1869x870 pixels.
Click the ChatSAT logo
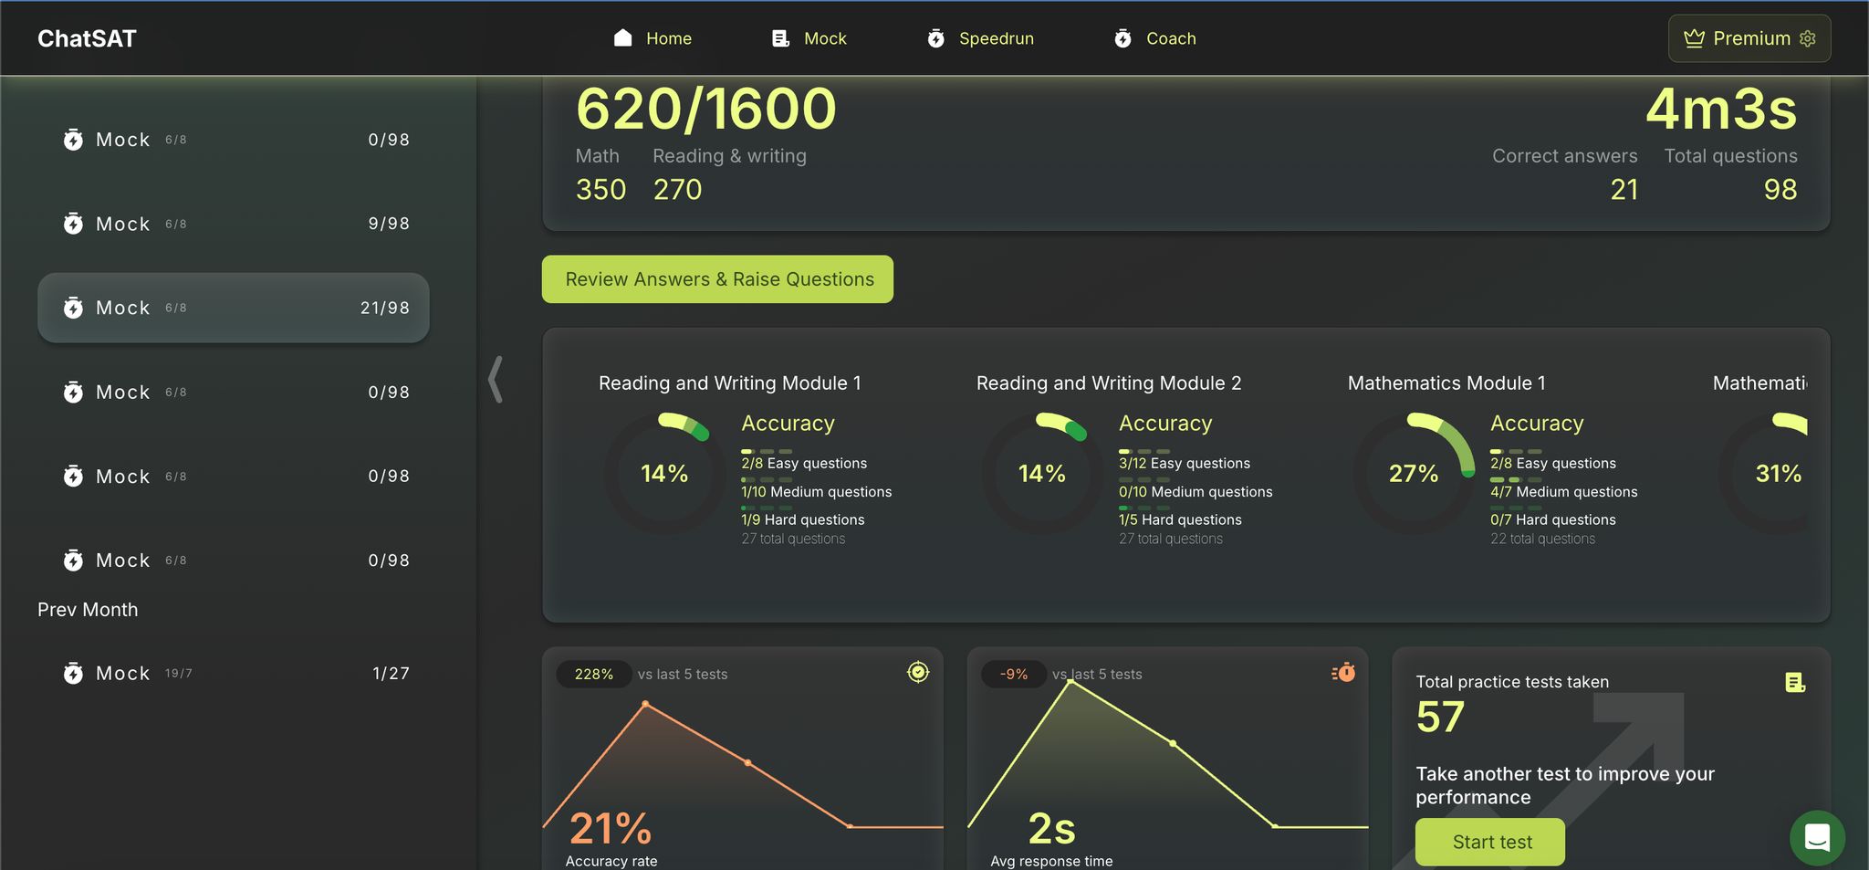point(87,38)
